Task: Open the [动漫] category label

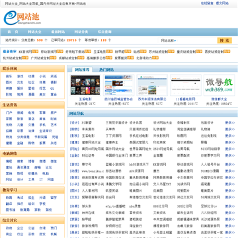Action: (74, 171)
